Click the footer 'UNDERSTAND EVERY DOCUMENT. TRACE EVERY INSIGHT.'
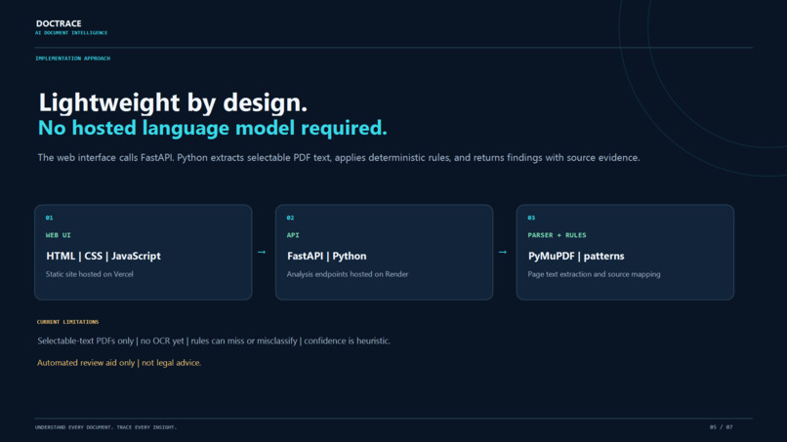This screenshot has height=442, width=787. coord(105,427)
